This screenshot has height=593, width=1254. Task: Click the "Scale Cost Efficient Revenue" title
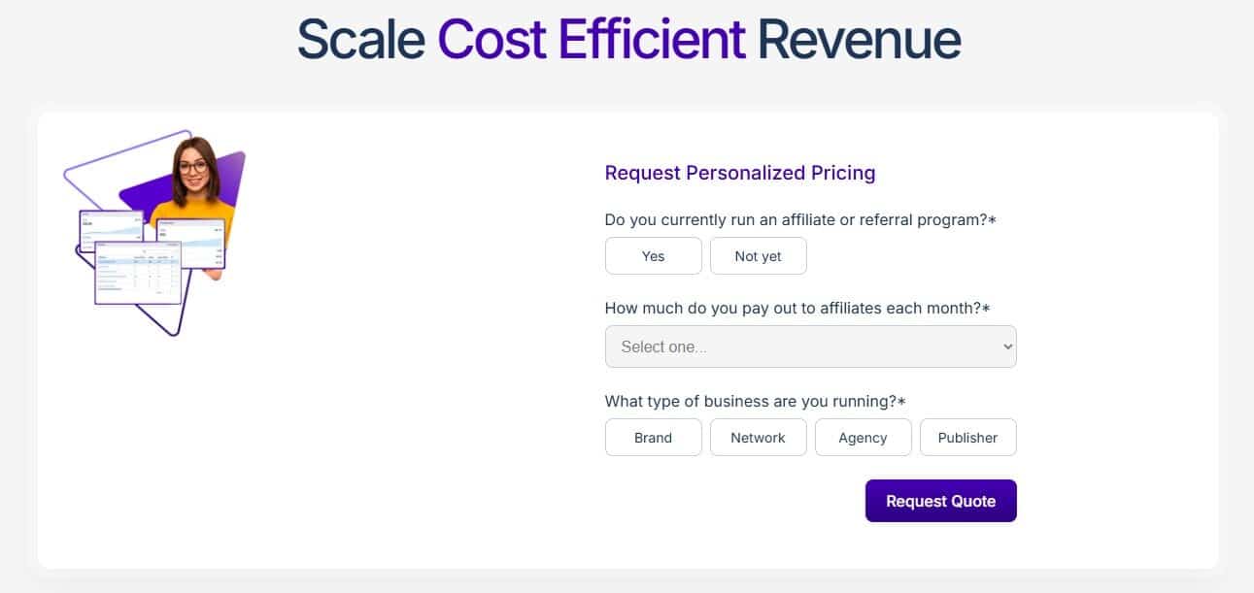tap(627, 39)
